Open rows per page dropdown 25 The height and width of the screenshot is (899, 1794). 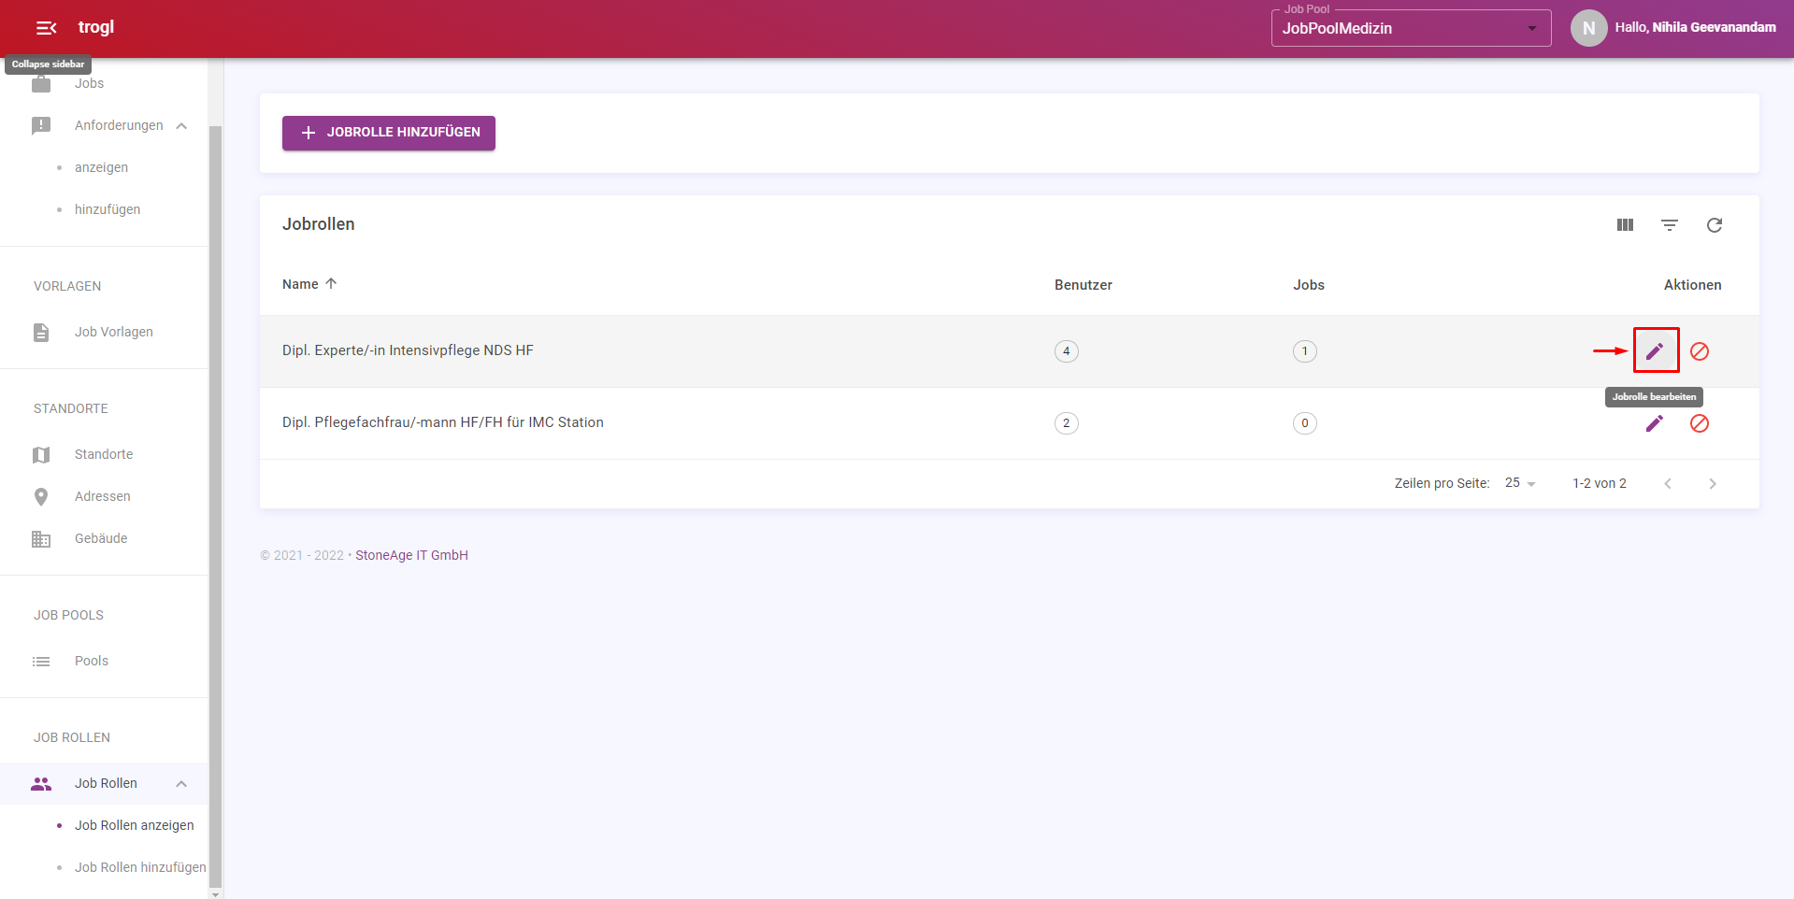1520,483
